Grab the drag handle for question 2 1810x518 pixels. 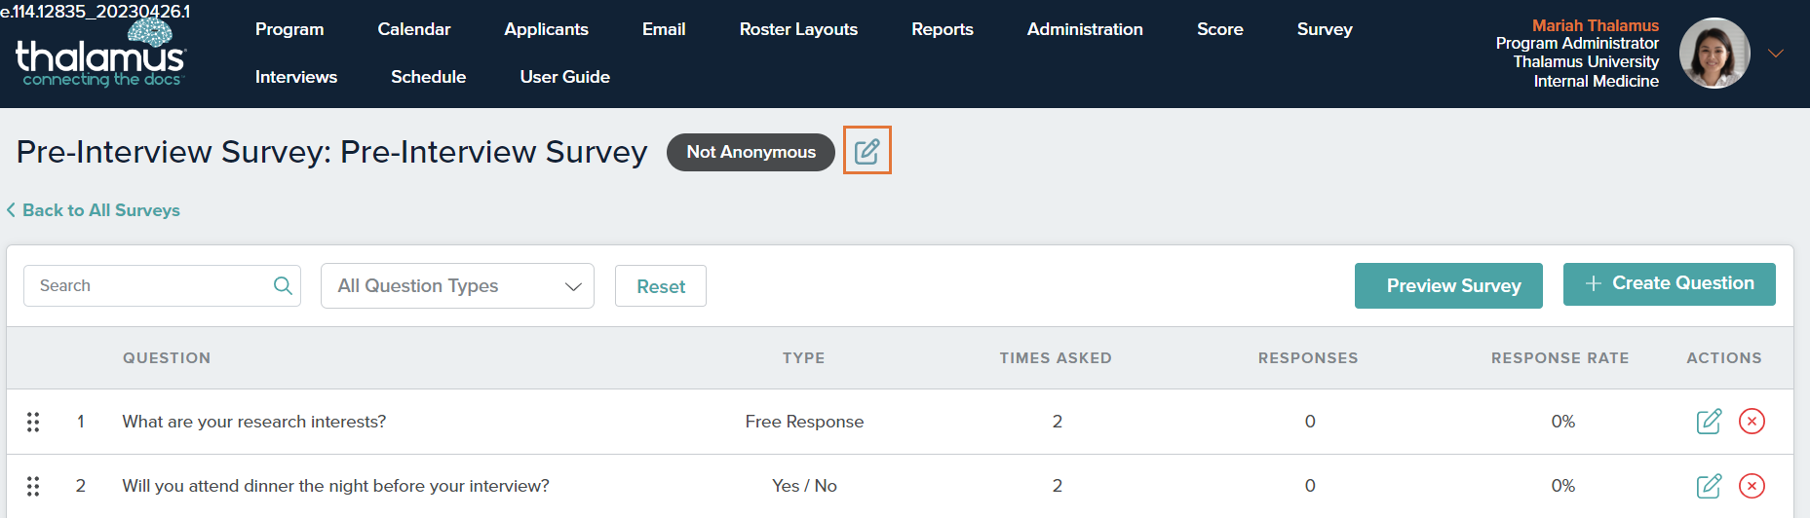(x=33, y=486)
